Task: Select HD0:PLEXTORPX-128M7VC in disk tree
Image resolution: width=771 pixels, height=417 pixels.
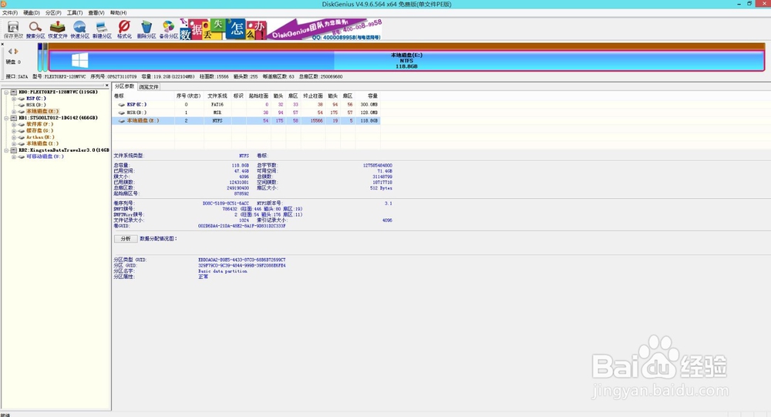Action: click(x=58, y=92)
